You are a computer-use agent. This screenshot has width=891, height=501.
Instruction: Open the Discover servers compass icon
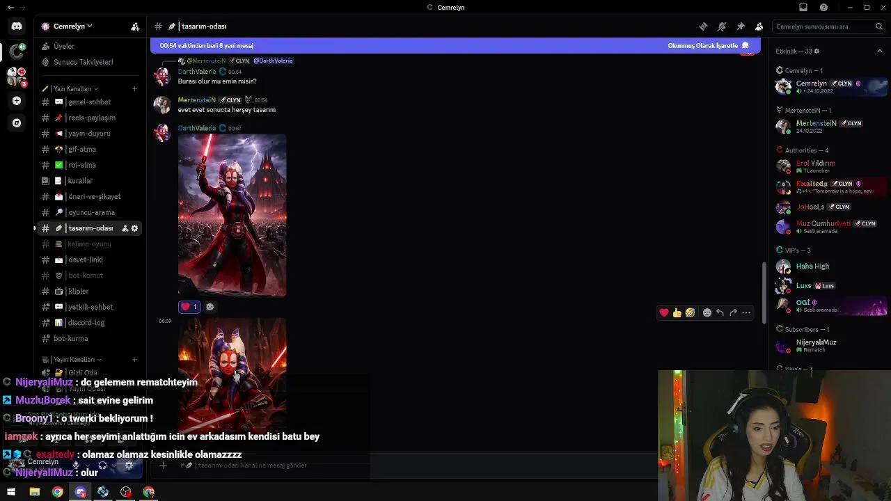pyautogui.click(x=17, y=123)
